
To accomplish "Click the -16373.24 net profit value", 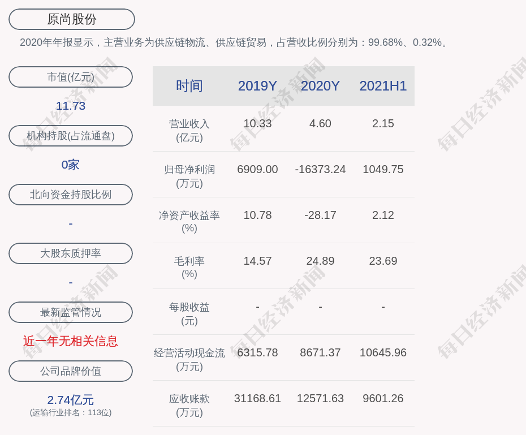I will pyautogui.click(x=320, y=169).
